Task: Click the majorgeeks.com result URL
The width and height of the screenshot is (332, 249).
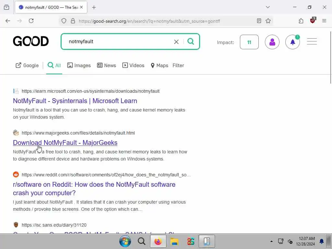Action: coord(78,133)
